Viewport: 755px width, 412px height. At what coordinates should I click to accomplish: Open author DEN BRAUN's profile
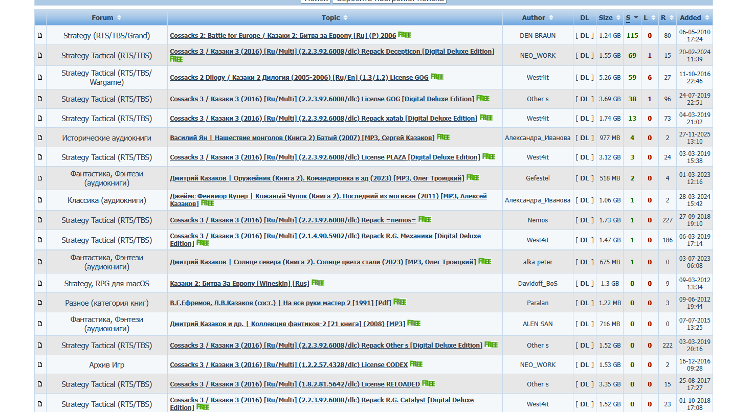point(538,36)
